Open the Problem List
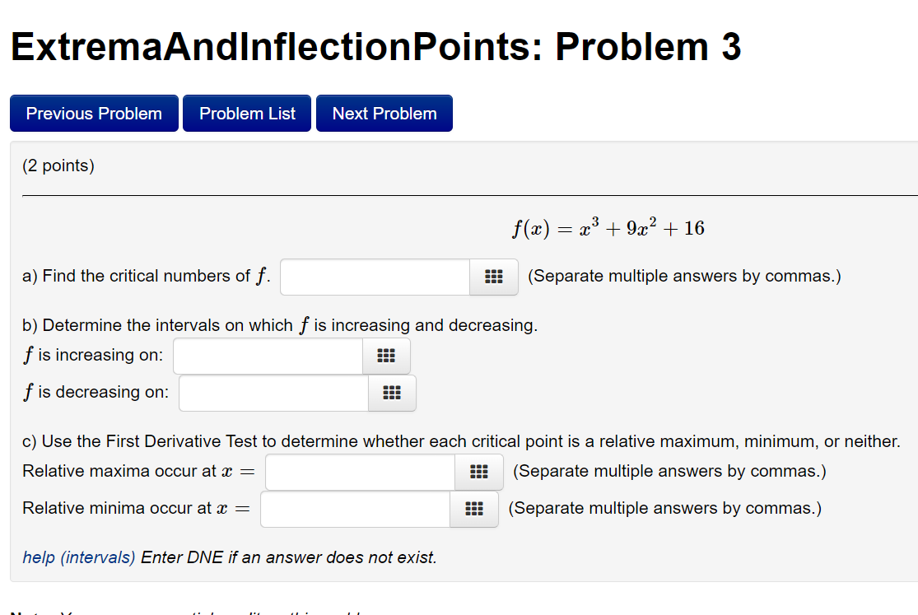Viewport: 918px width, 615px height. point(246,113)
